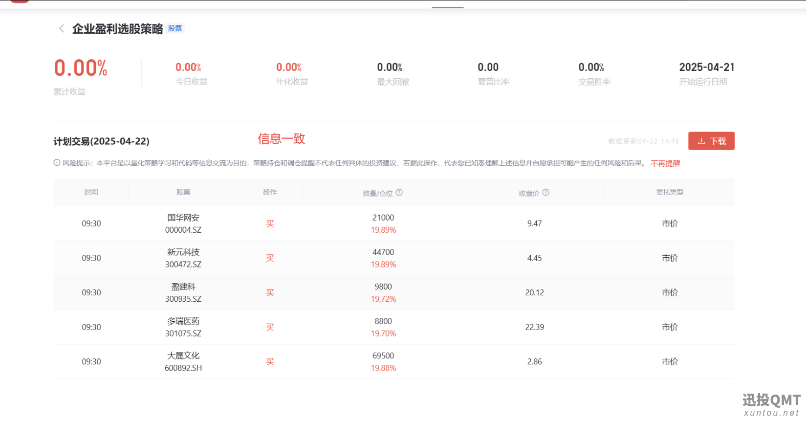This screenshot has height=422, width=806.
Task: Open the 多瑞医药 301075.SZ stock
Action: (183, 327)
